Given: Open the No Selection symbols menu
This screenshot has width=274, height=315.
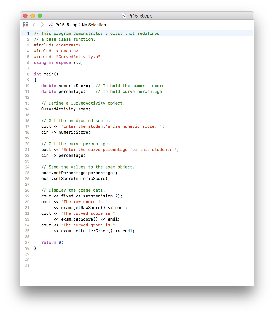Looking at the screenshot, I should [x=94, y=25].
